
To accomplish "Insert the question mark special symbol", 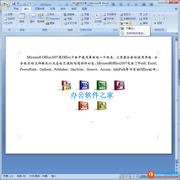I will (x=164, y=19).
